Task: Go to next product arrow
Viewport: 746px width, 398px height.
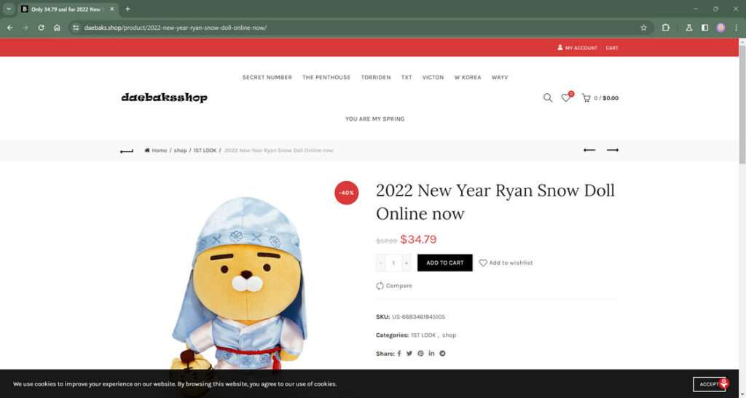Action: [612, 150]
